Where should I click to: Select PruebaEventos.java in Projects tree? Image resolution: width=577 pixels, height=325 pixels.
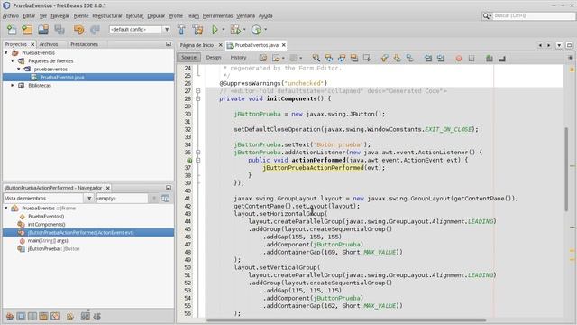point(62,78)
